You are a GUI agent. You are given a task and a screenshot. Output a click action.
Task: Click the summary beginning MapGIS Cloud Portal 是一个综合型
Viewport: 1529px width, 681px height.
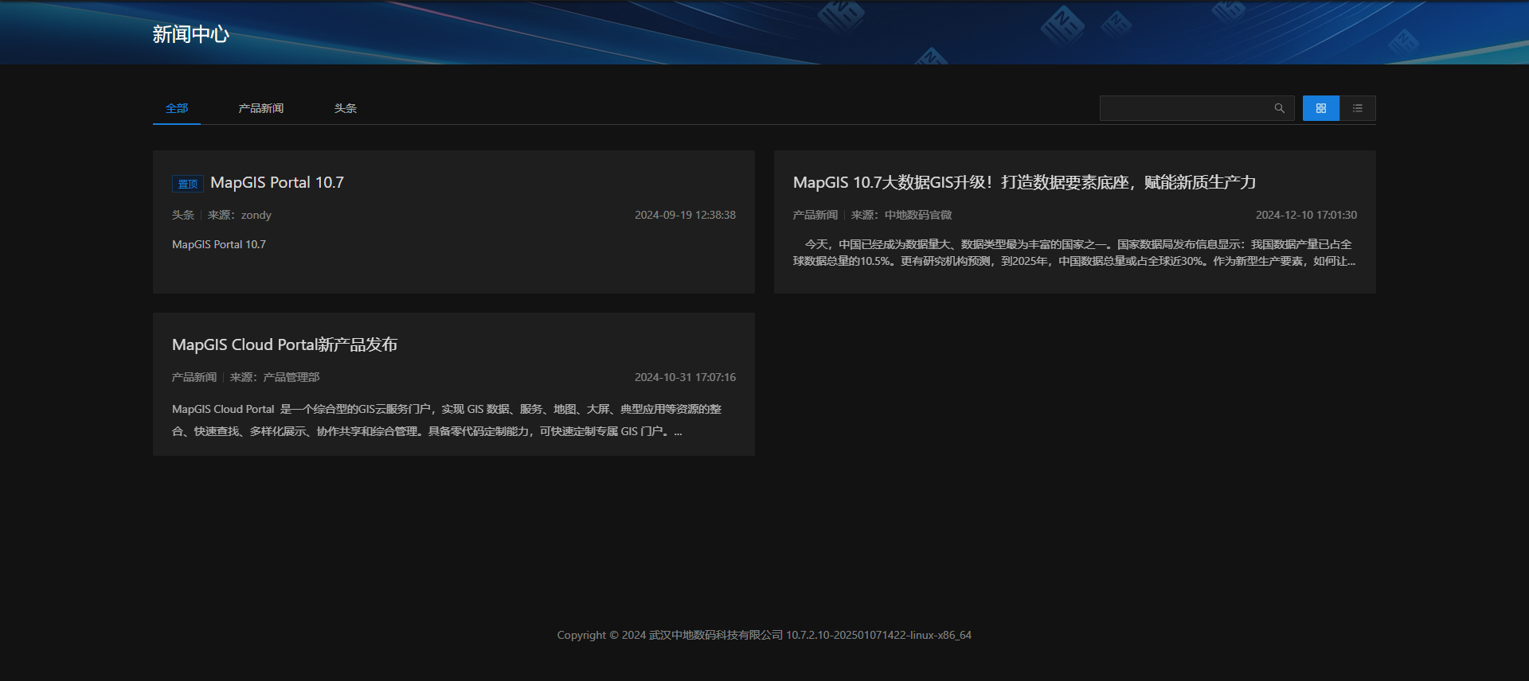point(447,420)
